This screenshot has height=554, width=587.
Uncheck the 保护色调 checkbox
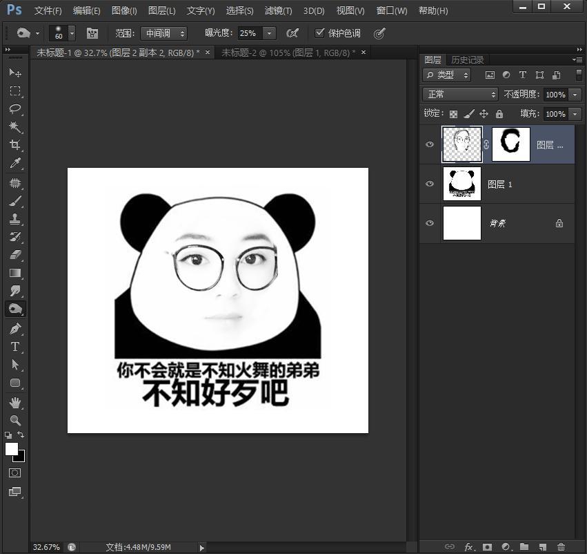(319, 33)
